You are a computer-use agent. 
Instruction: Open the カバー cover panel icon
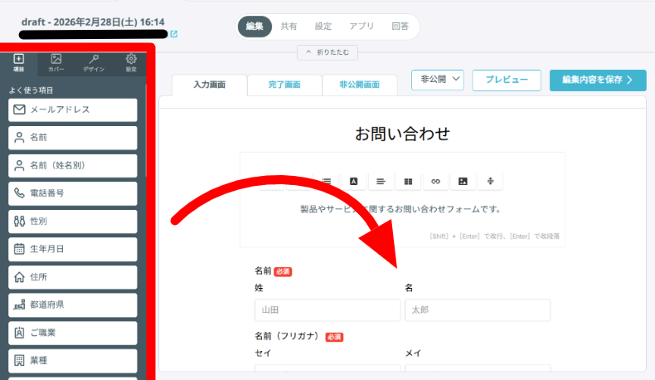point(56,63)
